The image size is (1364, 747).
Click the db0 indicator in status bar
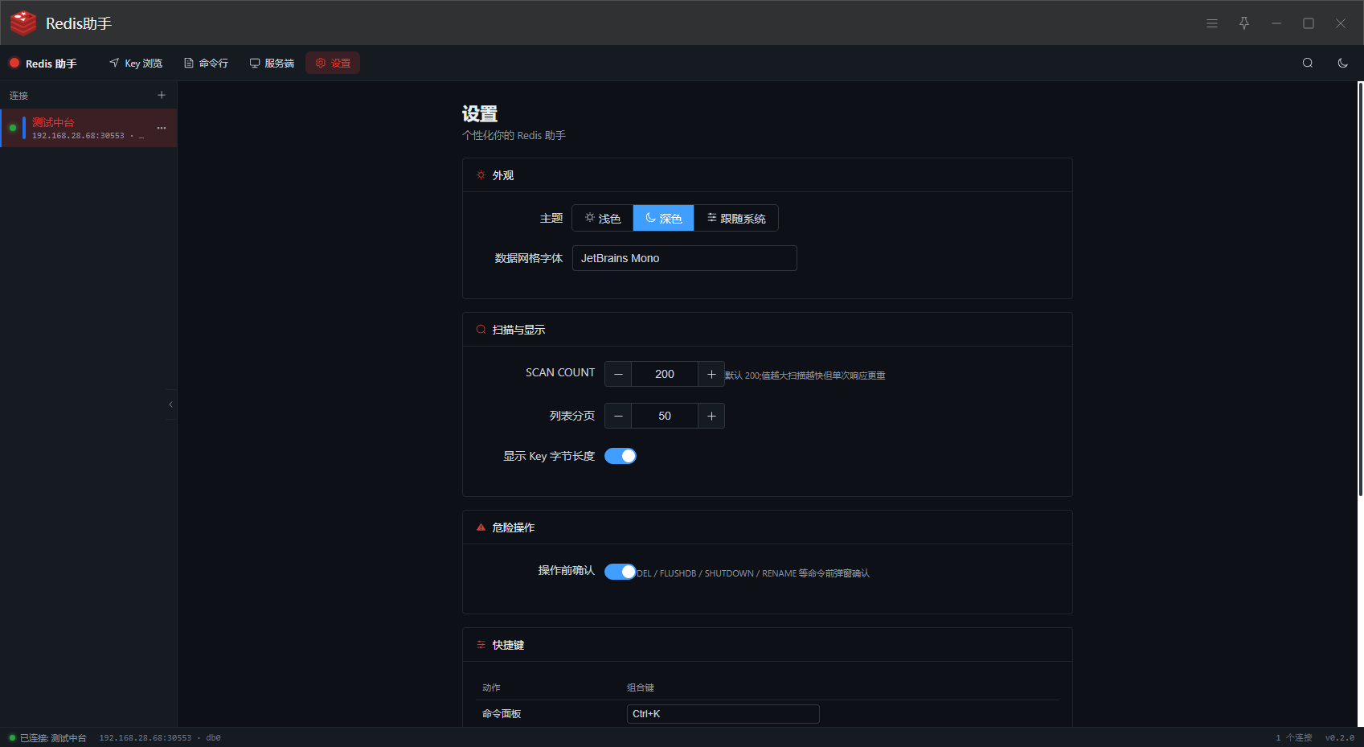[x=213, y=738]
